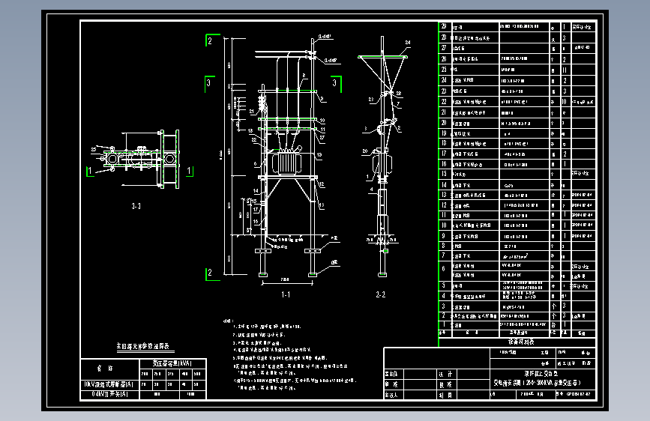Click row number "15" in the material table
This screenshot has width=650, height=421.
pyautogui.click(x=444, y=174)
